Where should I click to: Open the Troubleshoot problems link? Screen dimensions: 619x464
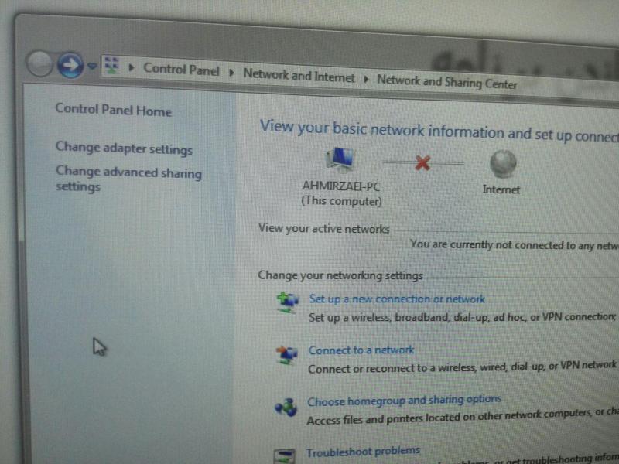pyautogui.click(x=363, y=452)
